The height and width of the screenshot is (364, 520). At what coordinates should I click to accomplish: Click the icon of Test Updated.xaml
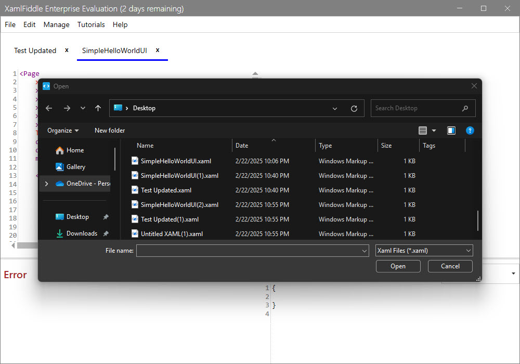point(135,190)
